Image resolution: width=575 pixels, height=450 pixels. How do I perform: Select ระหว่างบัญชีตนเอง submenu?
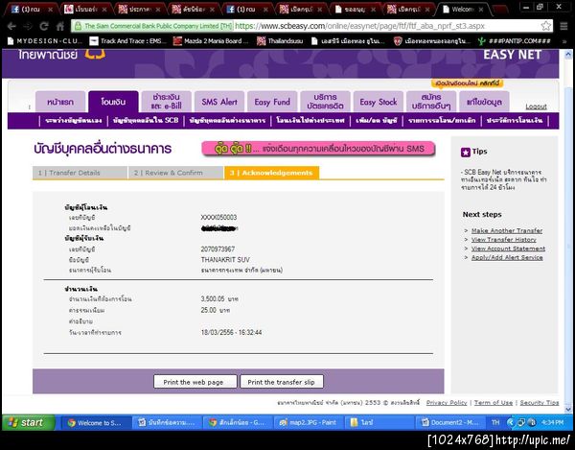coord(74,120)
